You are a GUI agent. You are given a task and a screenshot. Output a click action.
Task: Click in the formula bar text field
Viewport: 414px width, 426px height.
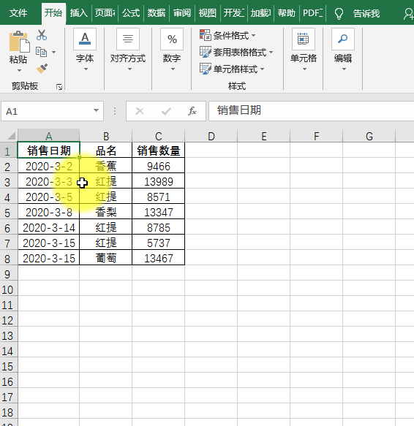311,111
